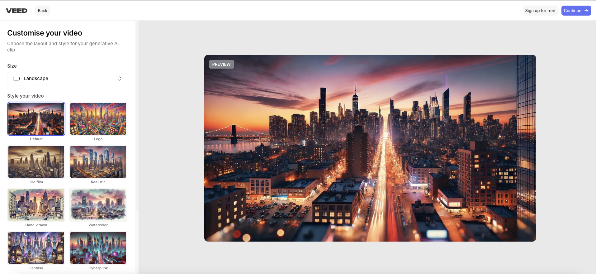
Task: Click the landscape rectangle icon in Size
Action: point(16,79)
